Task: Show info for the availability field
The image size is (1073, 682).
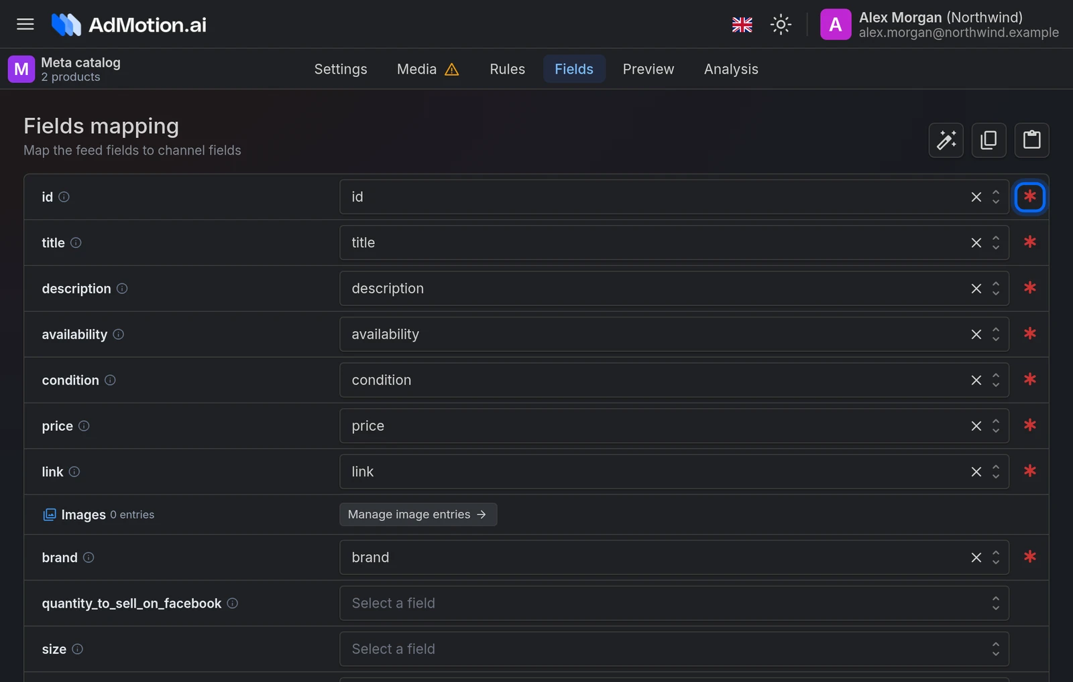Action: (118, 334)
